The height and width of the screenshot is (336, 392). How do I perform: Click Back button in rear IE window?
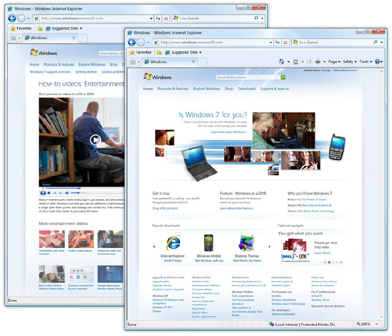click(12, 18)
